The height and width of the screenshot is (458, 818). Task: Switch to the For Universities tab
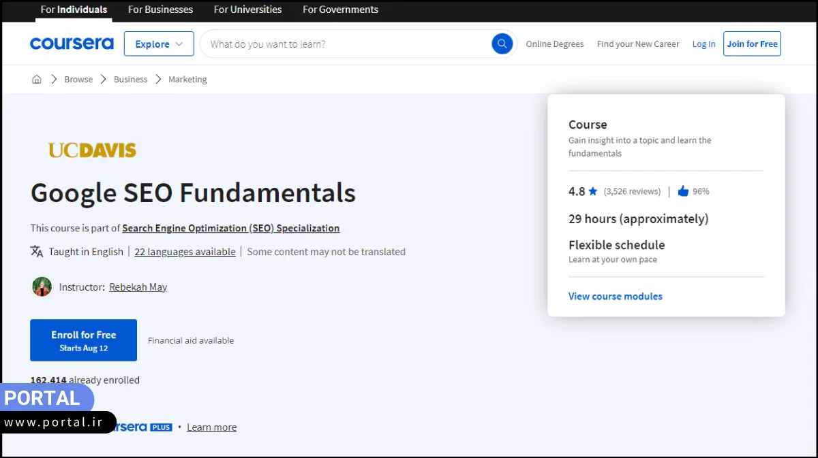point(247,10)
